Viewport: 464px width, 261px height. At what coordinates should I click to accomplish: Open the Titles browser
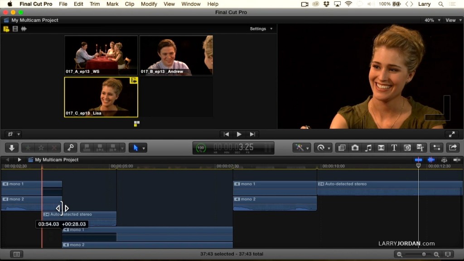click(394, 148)
